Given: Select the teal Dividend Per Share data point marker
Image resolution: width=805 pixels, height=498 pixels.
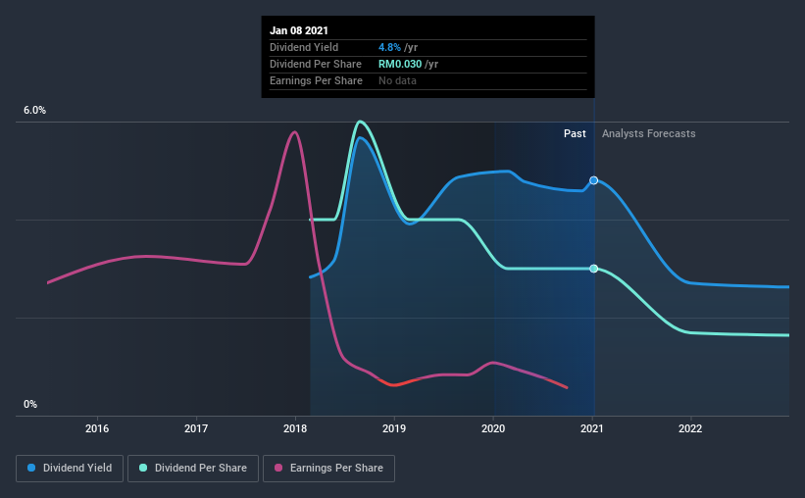Looking at the screenshot, I should (x=593, y=269).
